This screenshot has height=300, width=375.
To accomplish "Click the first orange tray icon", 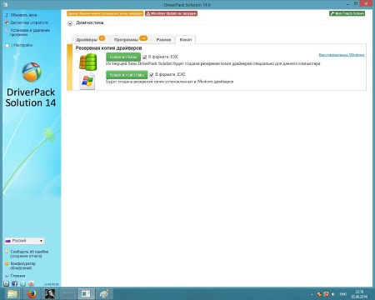I will click(x=319, y=294).
